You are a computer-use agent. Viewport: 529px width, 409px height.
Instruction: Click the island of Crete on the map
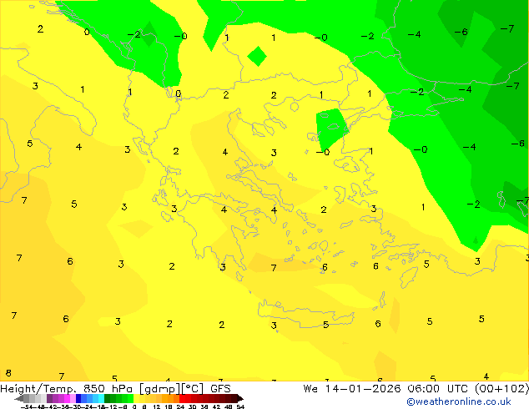point(305,314)
